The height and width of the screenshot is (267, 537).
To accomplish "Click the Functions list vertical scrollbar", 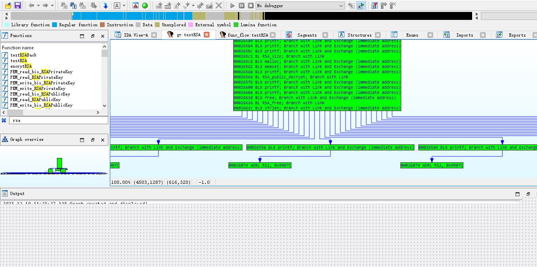I will [104, 76].
